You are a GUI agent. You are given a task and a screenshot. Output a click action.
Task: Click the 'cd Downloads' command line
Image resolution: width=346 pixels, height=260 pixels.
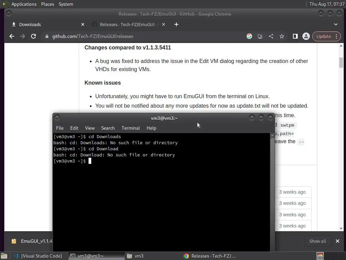pyautogui.click(x=87, y=136)
